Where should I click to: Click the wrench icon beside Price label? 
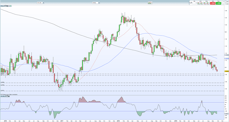point(4,6)
